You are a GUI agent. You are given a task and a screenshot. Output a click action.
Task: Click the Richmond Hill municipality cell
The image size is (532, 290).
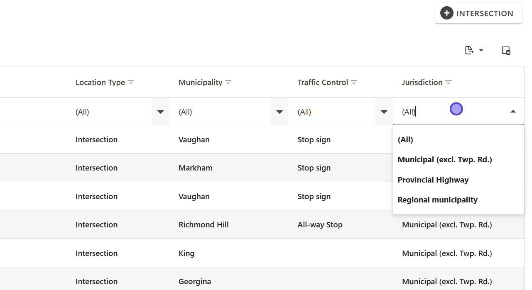203,225
